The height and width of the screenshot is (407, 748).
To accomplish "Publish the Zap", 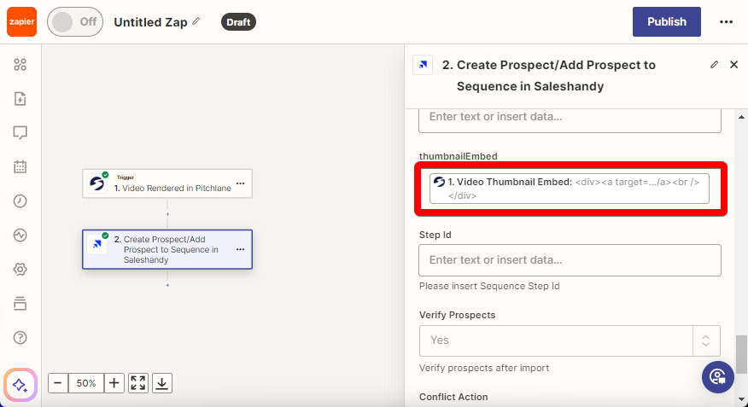I will 666,22.
